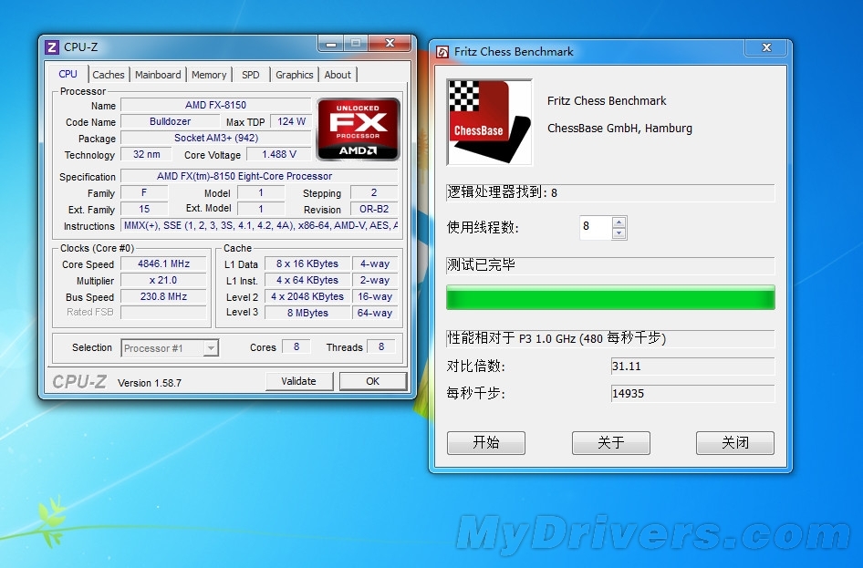Click the 逻辑处理器找到: 8 text
Image resolution: width=863 pixels, height=568 pixels.
(502, 192)
